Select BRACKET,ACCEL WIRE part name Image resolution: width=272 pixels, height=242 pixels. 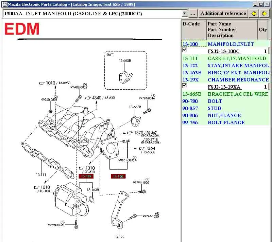(238, 94)
